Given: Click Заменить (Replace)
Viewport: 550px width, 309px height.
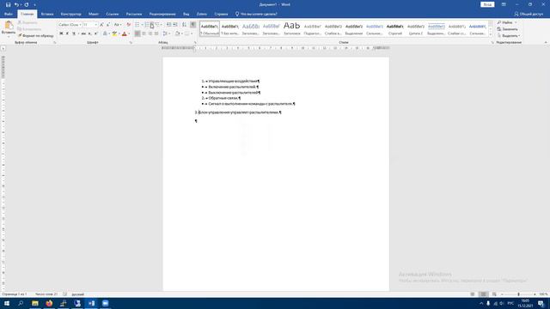Looking at the screenshot, I should tap(507, 29).
